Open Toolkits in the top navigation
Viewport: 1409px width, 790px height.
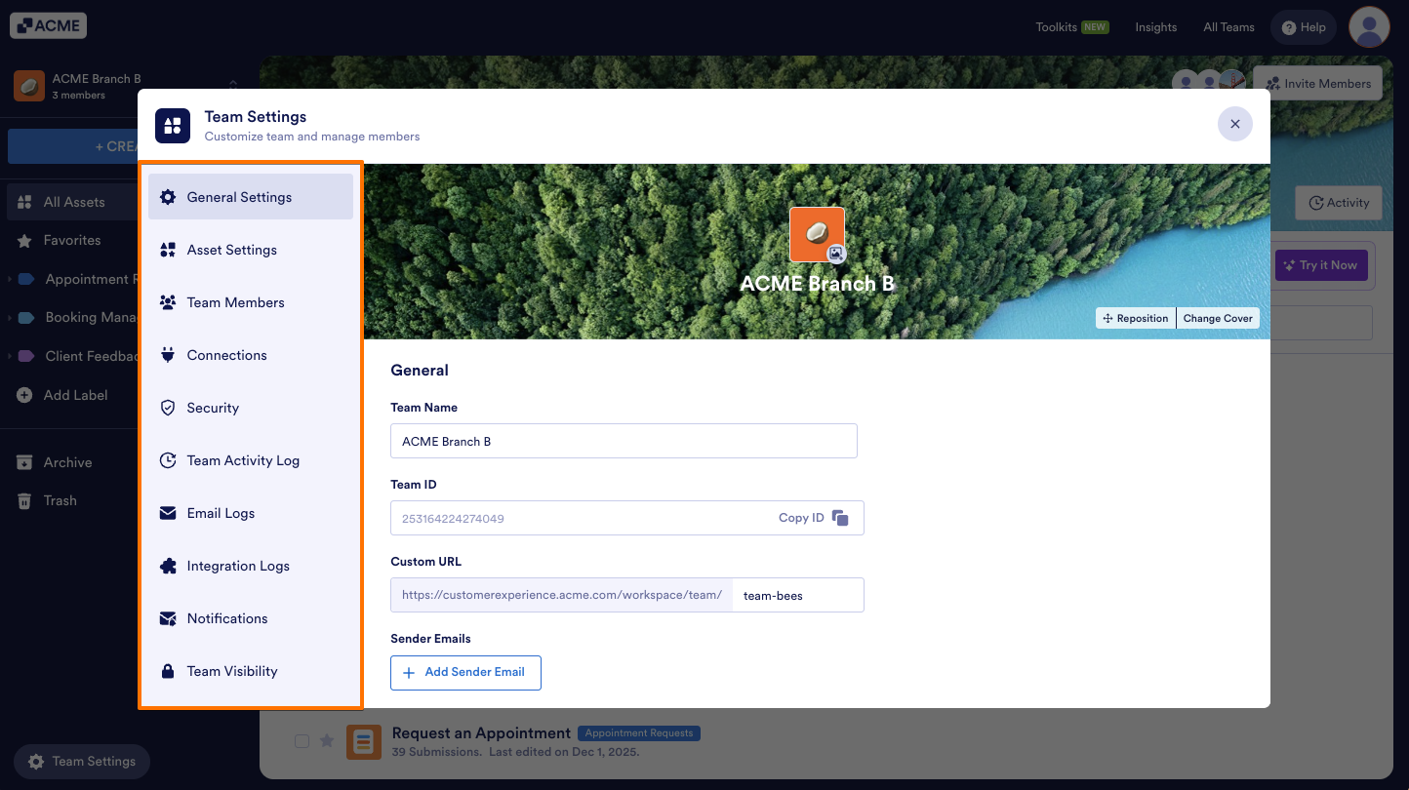1071,27
